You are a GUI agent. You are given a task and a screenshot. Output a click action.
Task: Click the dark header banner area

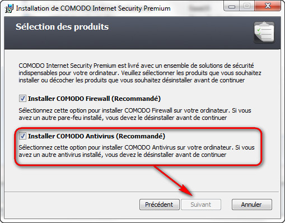click(x=142, y=33)
